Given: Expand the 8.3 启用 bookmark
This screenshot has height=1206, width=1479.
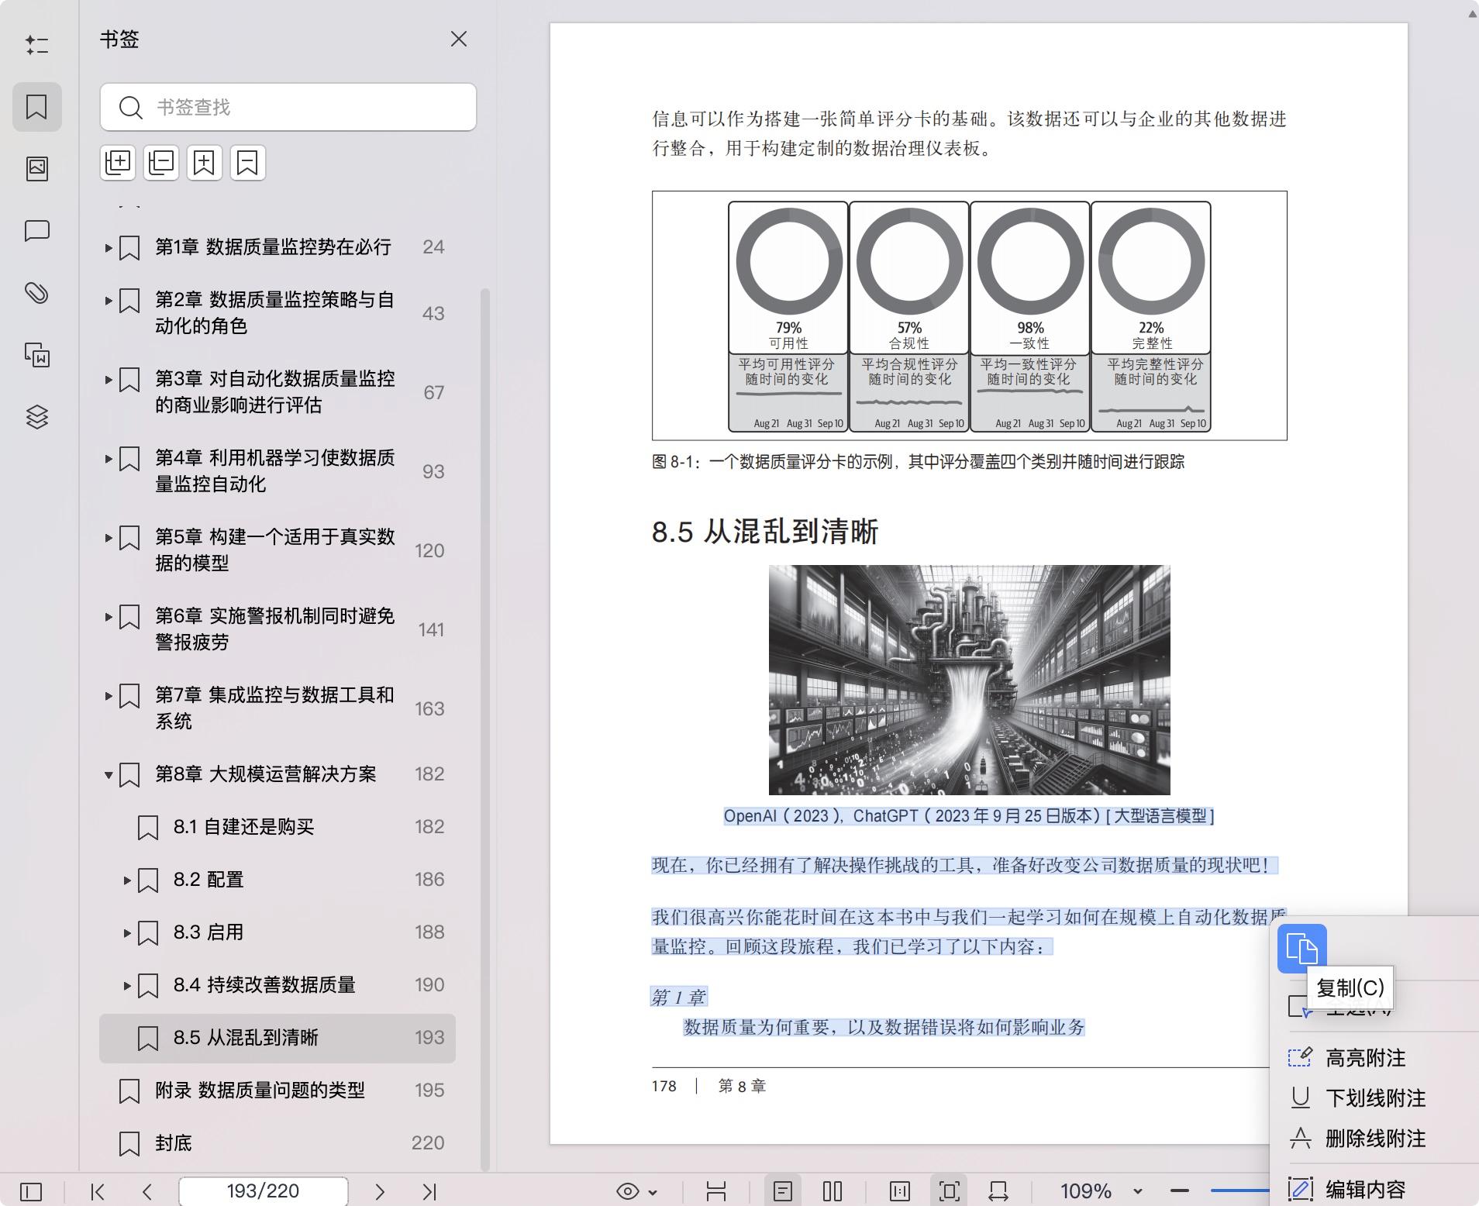Looking at the screenshot, I should (x=127, y=932).
